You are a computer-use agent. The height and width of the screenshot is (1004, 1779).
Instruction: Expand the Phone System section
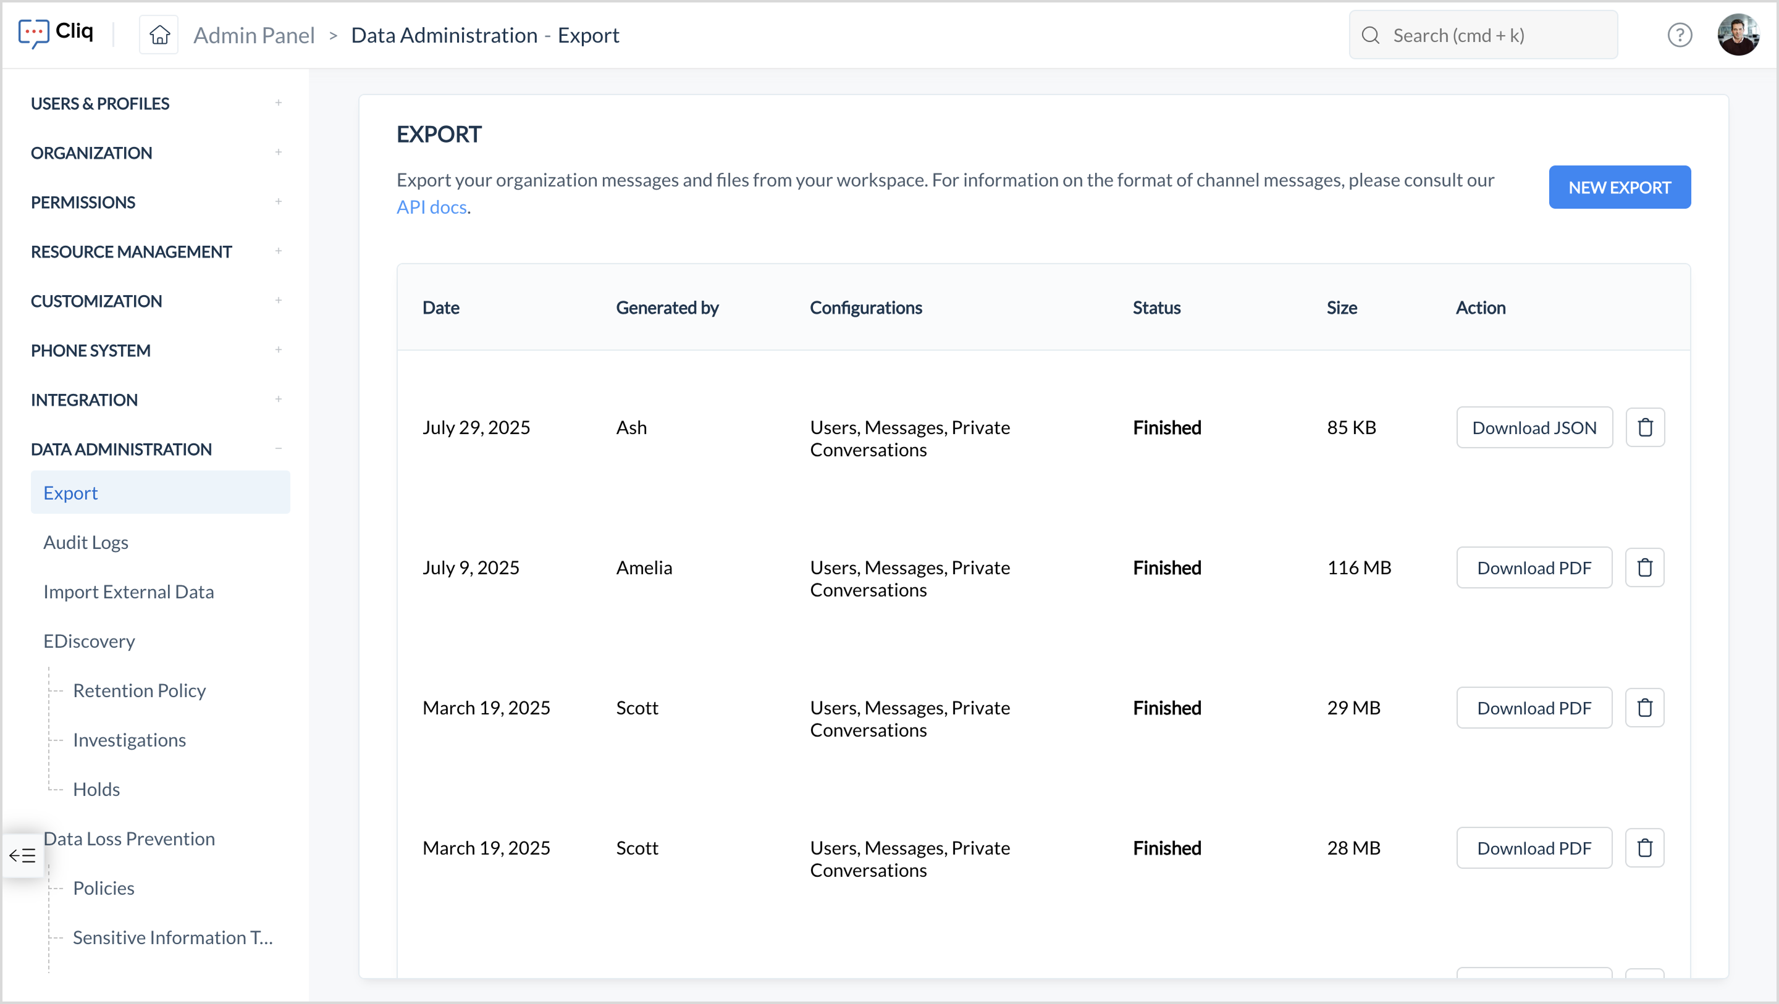pos(279,349)
